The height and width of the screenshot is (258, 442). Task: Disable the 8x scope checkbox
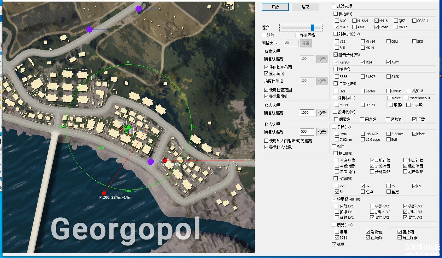(337, 192)
